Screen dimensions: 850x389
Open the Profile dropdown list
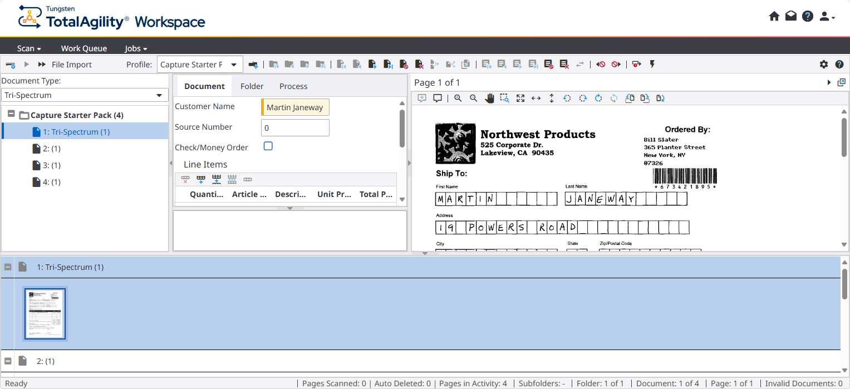[234, 65]
